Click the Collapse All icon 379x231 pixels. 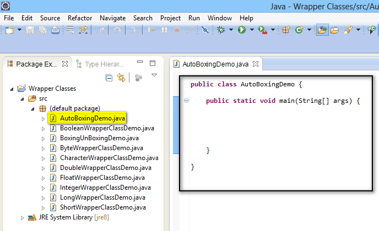109,78
